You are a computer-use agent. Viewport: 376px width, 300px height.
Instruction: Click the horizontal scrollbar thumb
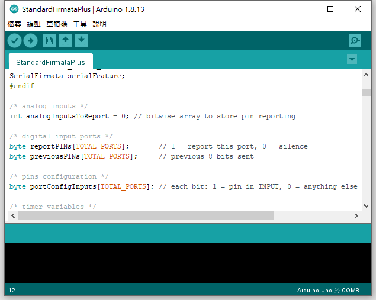[x=146, y=215]
